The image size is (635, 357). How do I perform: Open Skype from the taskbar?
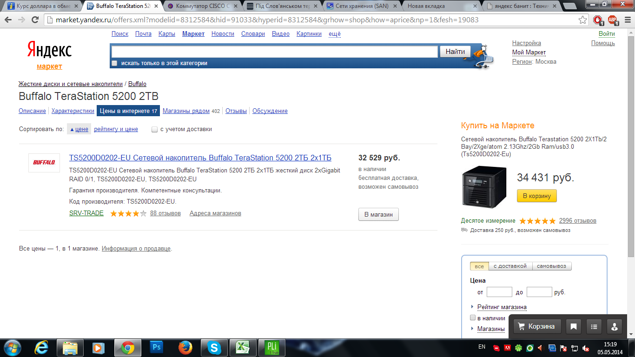tap(214, 347)
